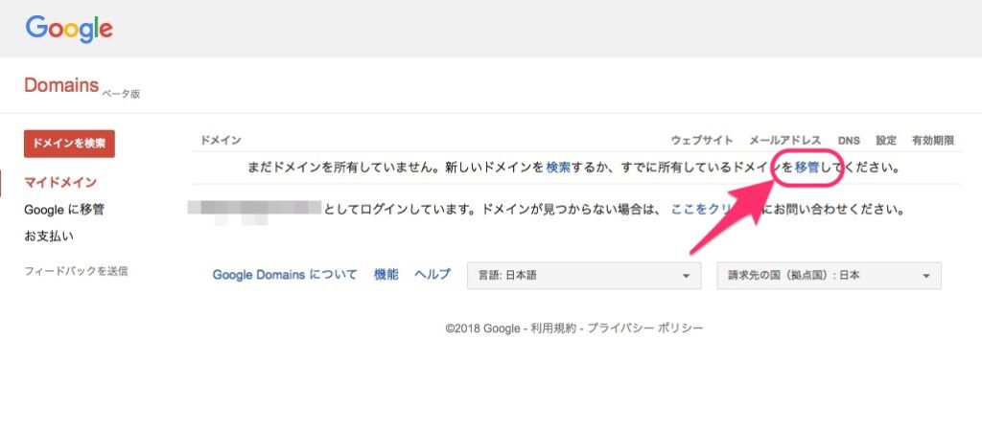This screenshot has height=430, width=982.
Task: Click the red ドメインを検索 button
Action: tap(69, 143)
